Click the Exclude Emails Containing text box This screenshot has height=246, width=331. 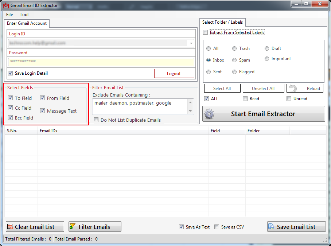(x=140, y=106)
